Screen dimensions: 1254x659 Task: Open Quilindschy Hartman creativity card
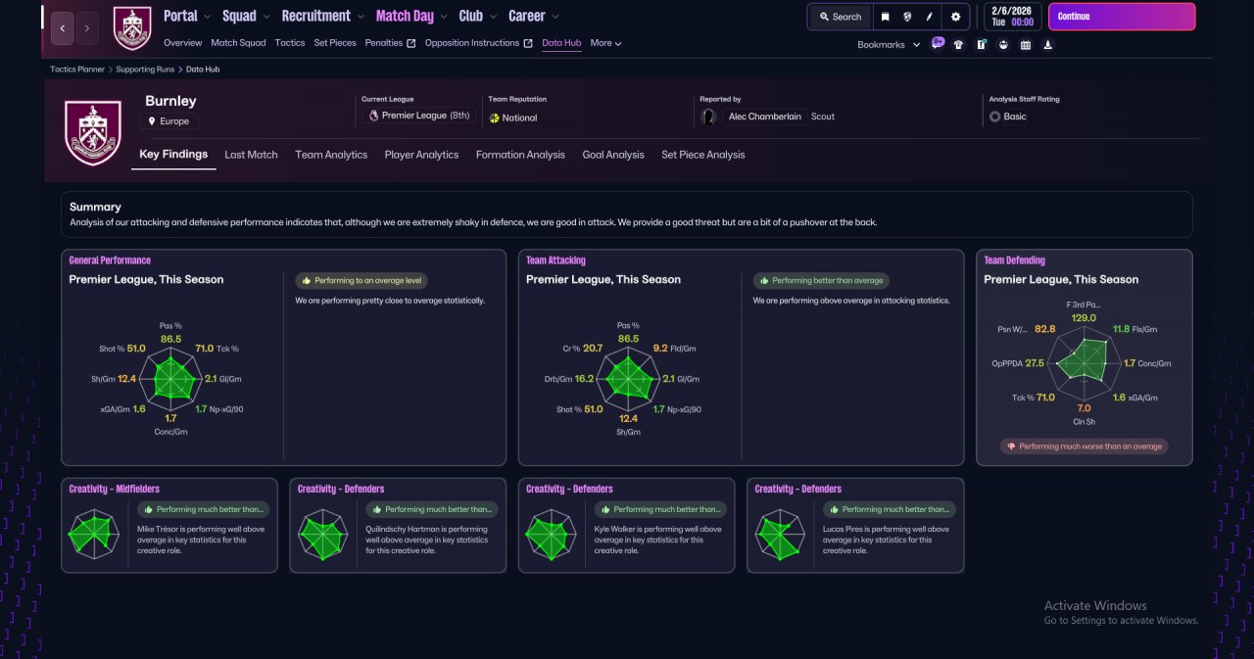point(398,525)
